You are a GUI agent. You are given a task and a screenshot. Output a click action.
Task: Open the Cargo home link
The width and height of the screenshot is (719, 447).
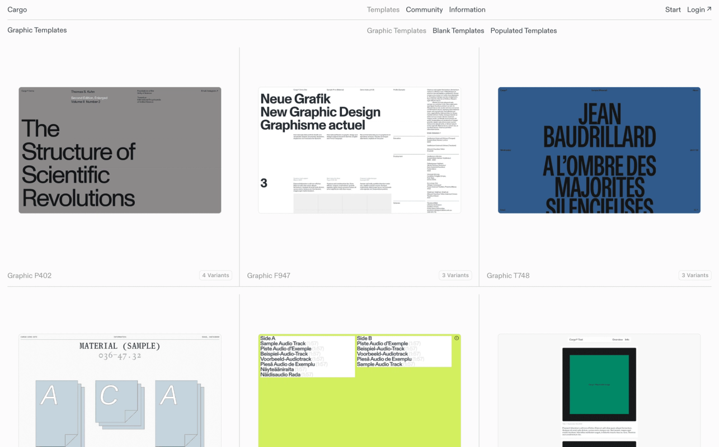17,9
